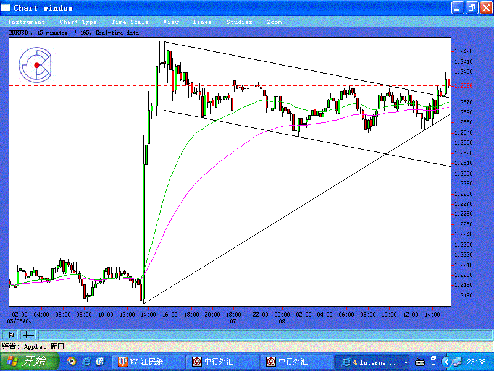Click the 警告: Applet 窗口 status text
The image size is (494, 371).
point(33,346)
